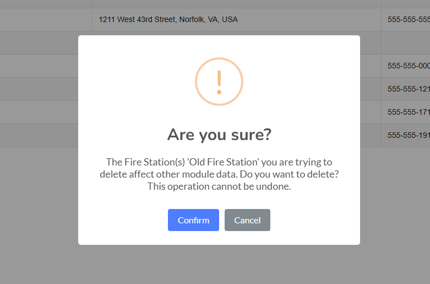Click the phone number starting 555-555-555
Viewport: 430px width, 284px height.
click(x=409, y=19)
